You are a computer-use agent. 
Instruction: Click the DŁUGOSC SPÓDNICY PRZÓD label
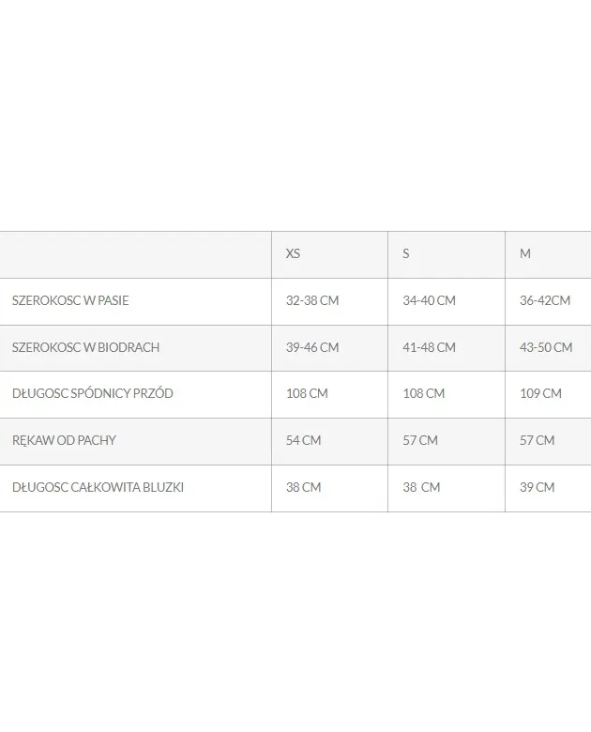click(x=93, y=394)
